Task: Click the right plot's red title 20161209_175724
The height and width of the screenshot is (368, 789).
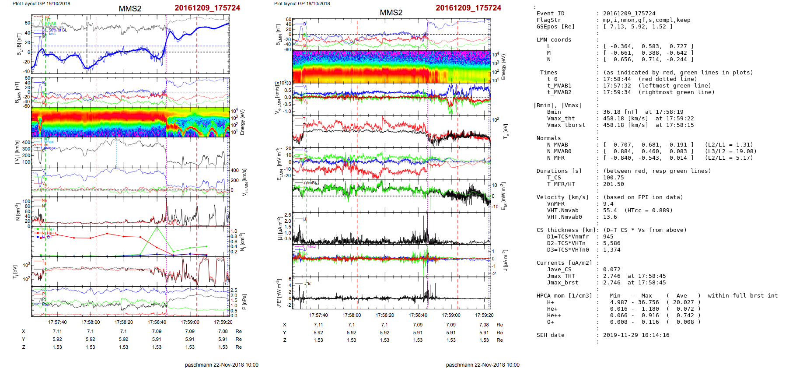Action: pyautogui.click(x=468, y=8)
